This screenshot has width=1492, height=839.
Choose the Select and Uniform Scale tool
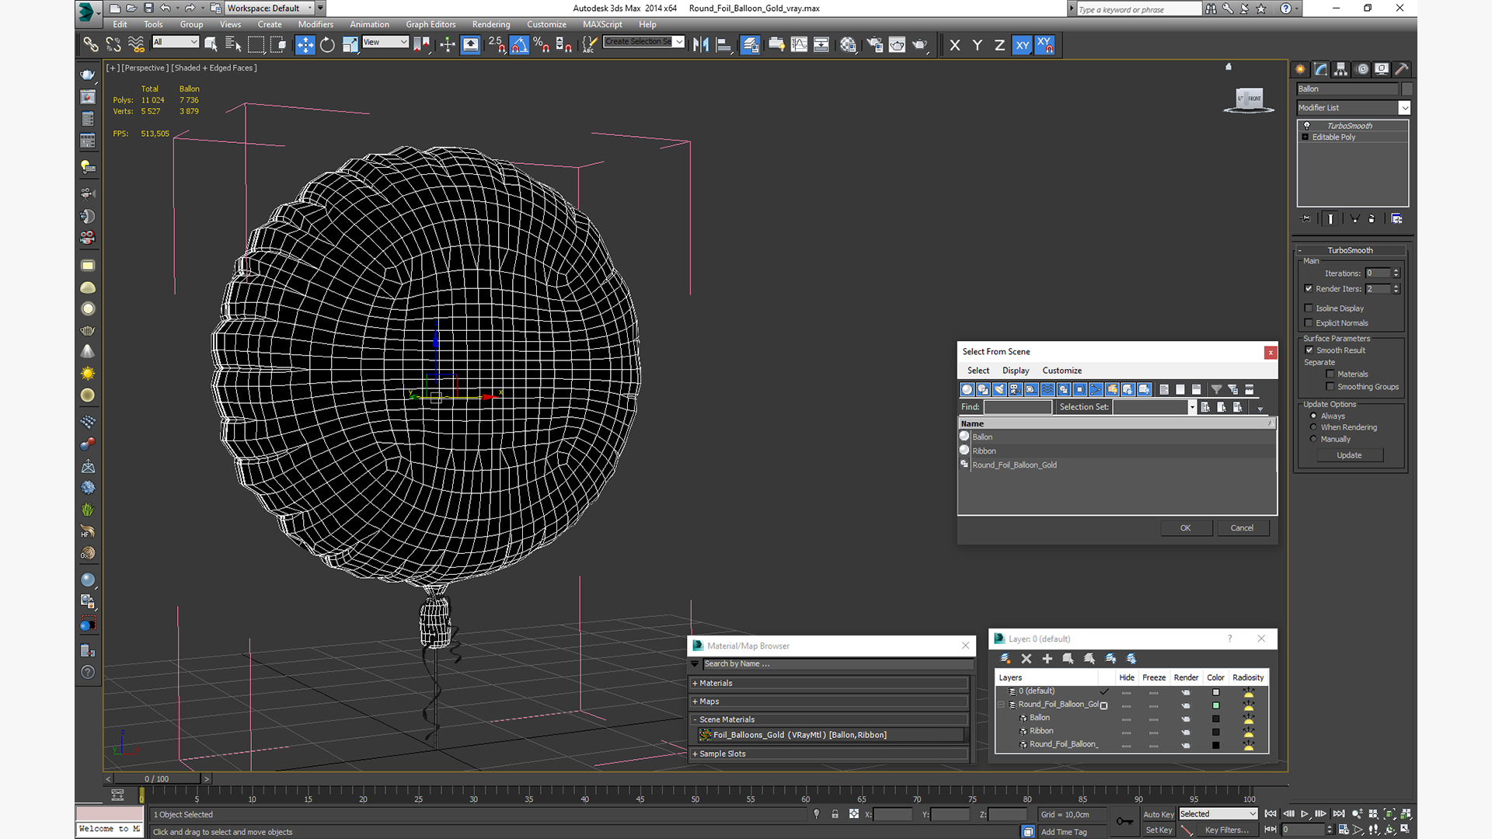click(x=350, y=45)
